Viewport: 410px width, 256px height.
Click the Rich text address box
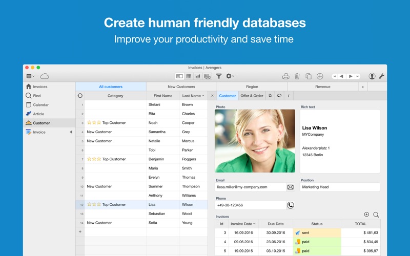[x=340, y=141]
